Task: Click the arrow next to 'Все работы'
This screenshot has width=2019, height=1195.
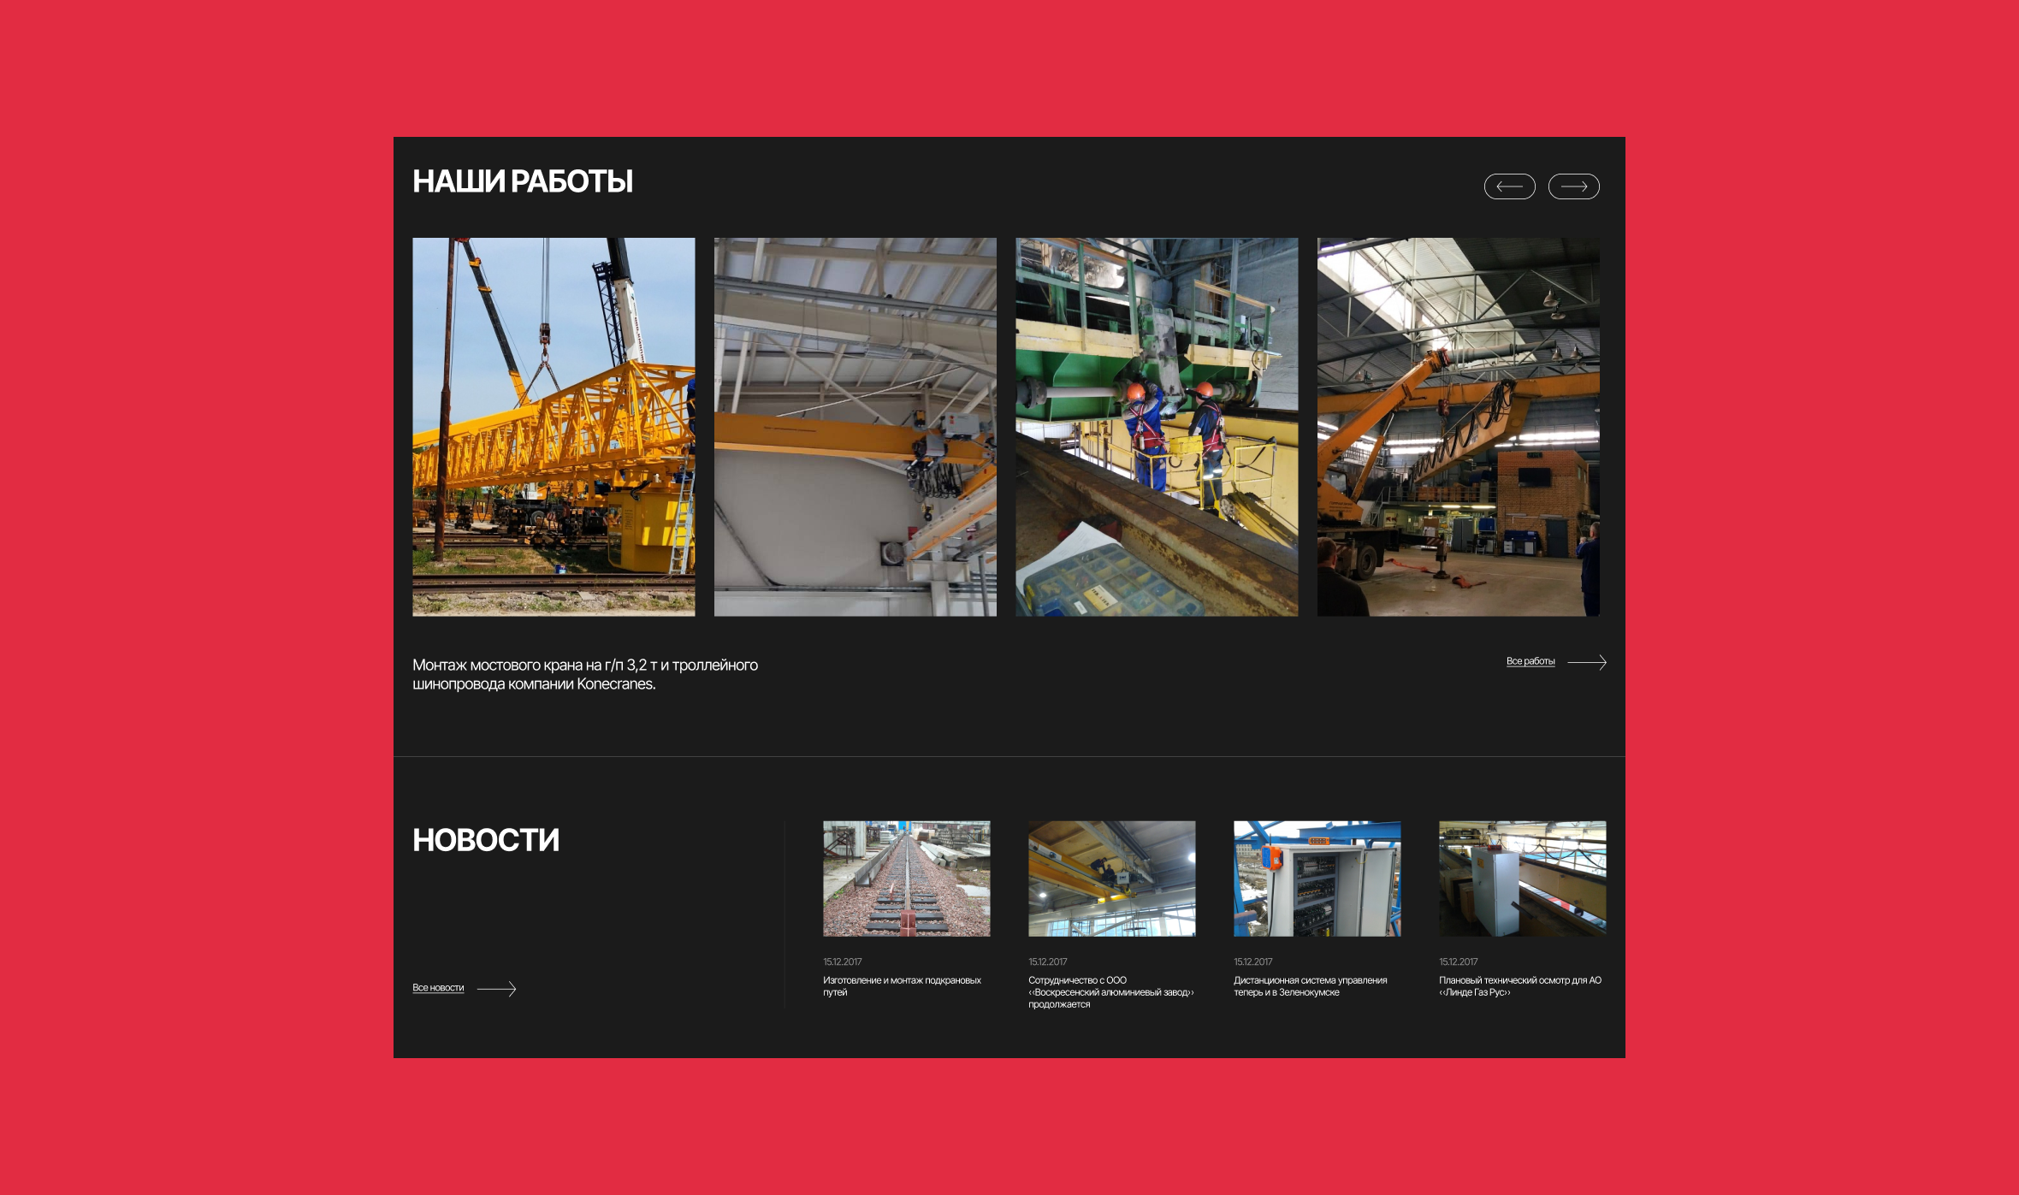Action: pos(1587,662)
